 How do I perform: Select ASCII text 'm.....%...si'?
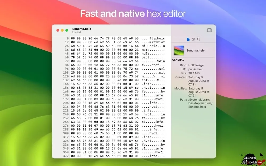coord(153,76)
